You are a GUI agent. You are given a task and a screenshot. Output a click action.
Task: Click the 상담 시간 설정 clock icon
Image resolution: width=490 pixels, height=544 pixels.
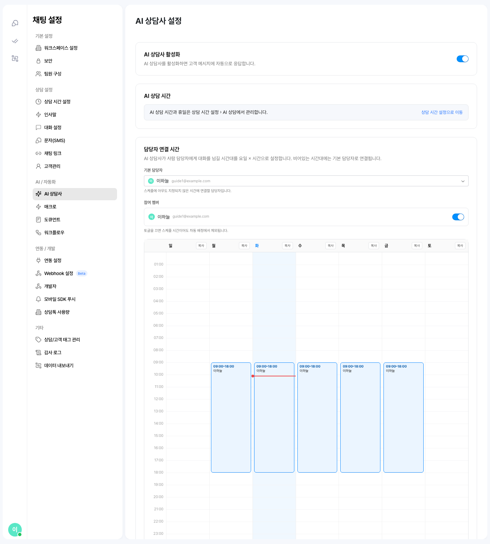(x=38, y=102)
